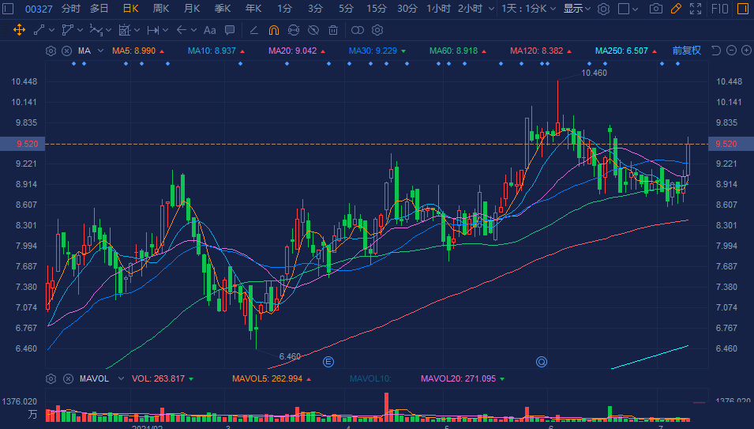This screenshot has width=754, height=429.
Task: Expand the MAVOL indicator dropdown
Action: tap(120, 378)
